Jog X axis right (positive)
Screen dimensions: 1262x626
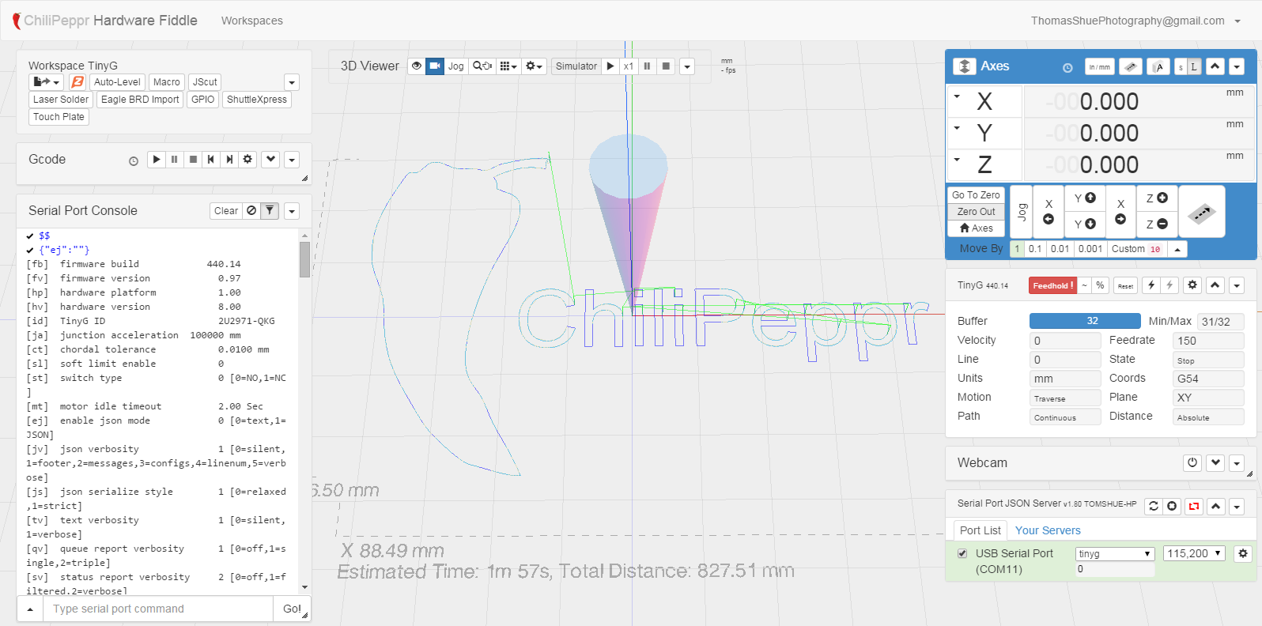click(x=1120, y=212)
